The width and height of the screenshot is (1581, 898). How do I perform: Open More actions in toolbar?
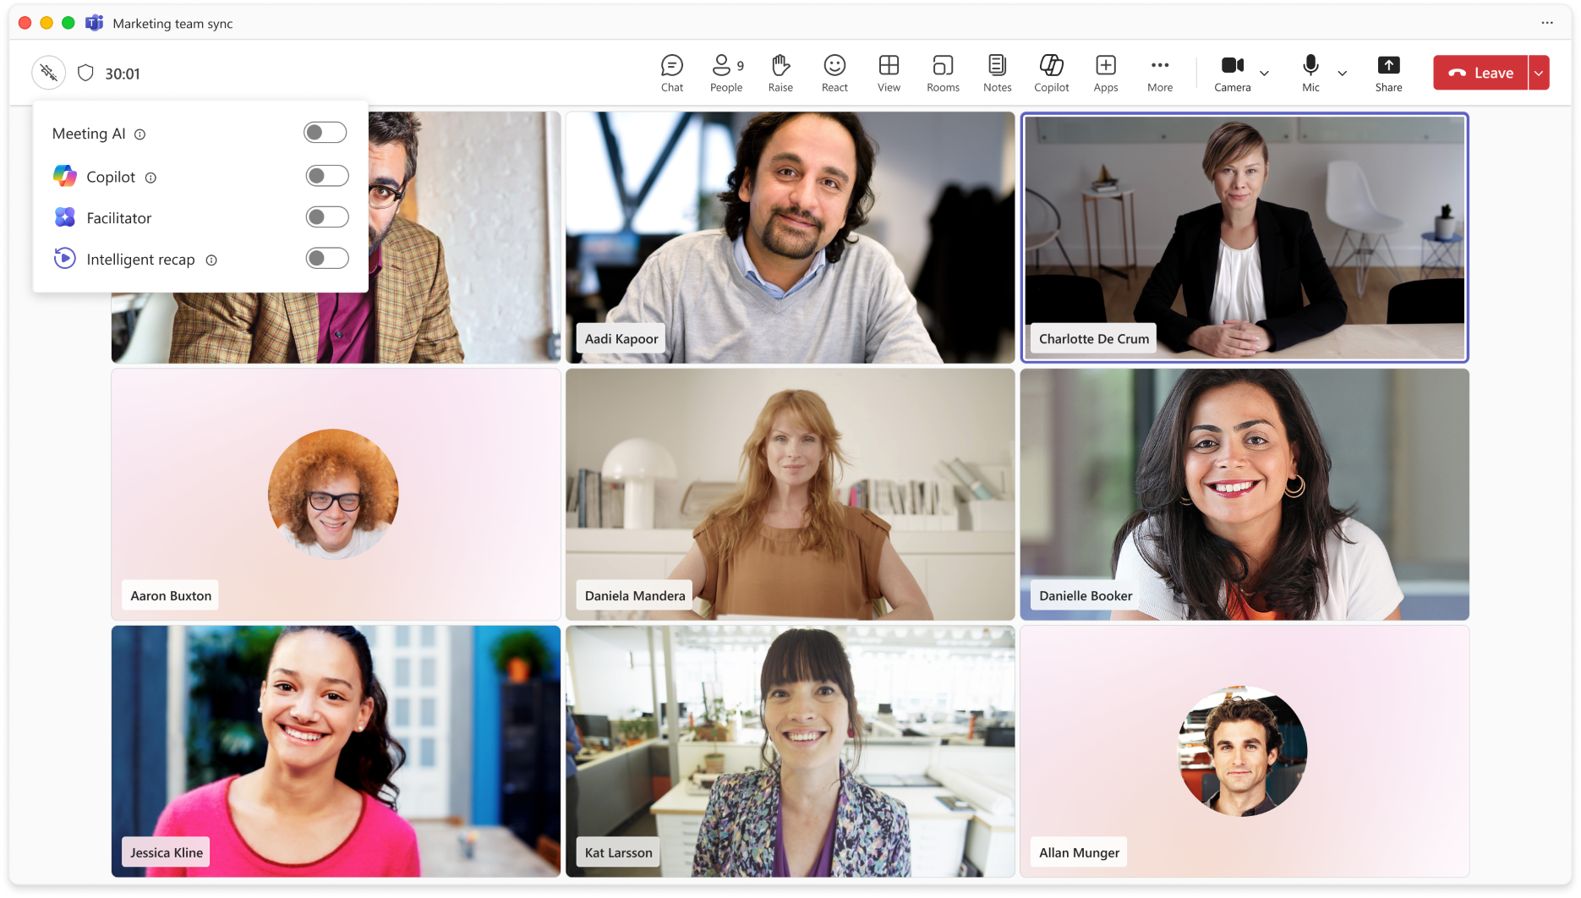coord(1159,73)
